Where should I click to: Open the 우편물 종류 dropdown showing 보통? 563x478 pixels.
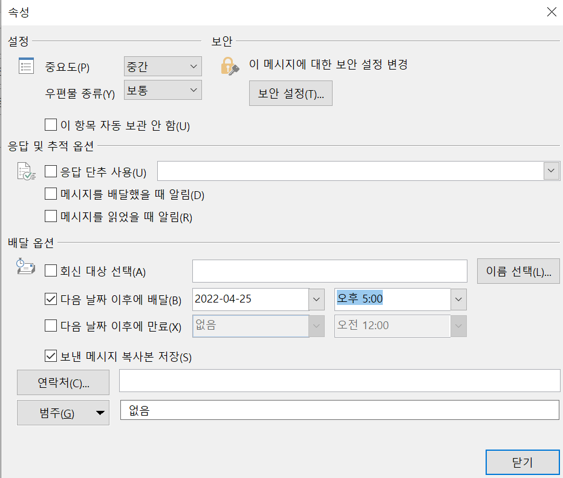point(163,90)
